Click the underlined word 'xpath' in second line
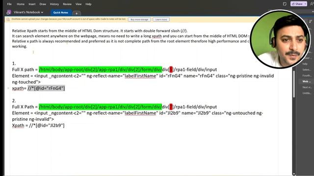This screenshot has width=314, height=176. [157, 36]
